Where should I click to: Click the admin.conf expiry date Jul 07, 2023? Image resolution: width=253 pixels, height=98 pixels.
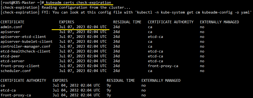click(83, 27)
